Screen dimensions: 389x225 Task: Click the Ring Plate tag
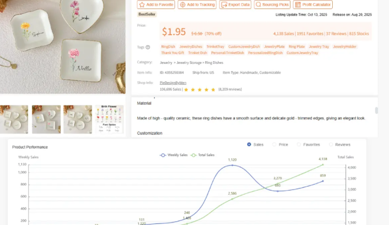coord(296,47)
